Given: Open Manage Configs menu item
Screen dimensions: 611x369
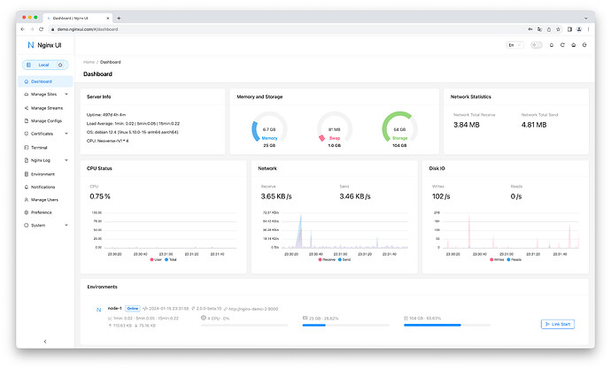Looking at the screenshot, I should pyautogui.click(x=45, y=120).
